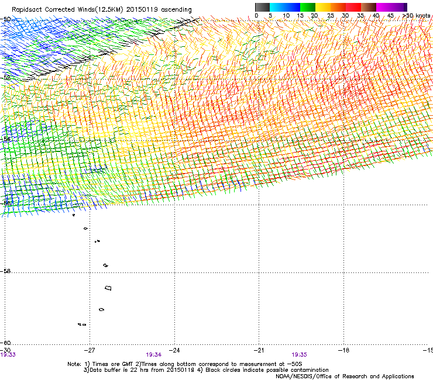Click the title text Rapidscat Corrected Winds
Viewport: 433px width, 380px height.
click(x=53, y=10)
